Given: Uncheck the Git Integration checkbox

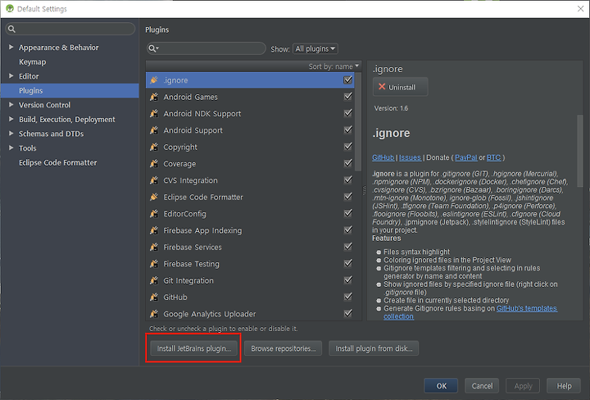Looking at the screenshot, I should pyautogui.click(x=348, y=280).
